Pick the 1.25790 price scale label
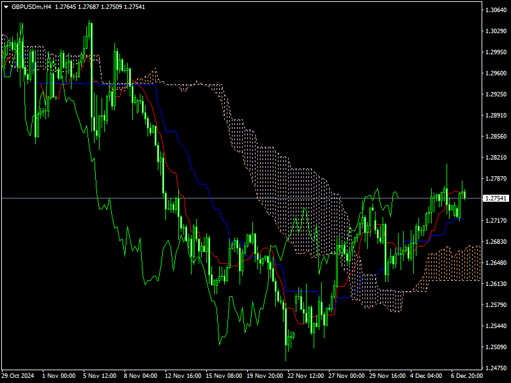This screenshot has height=383, width=511. 496,305
